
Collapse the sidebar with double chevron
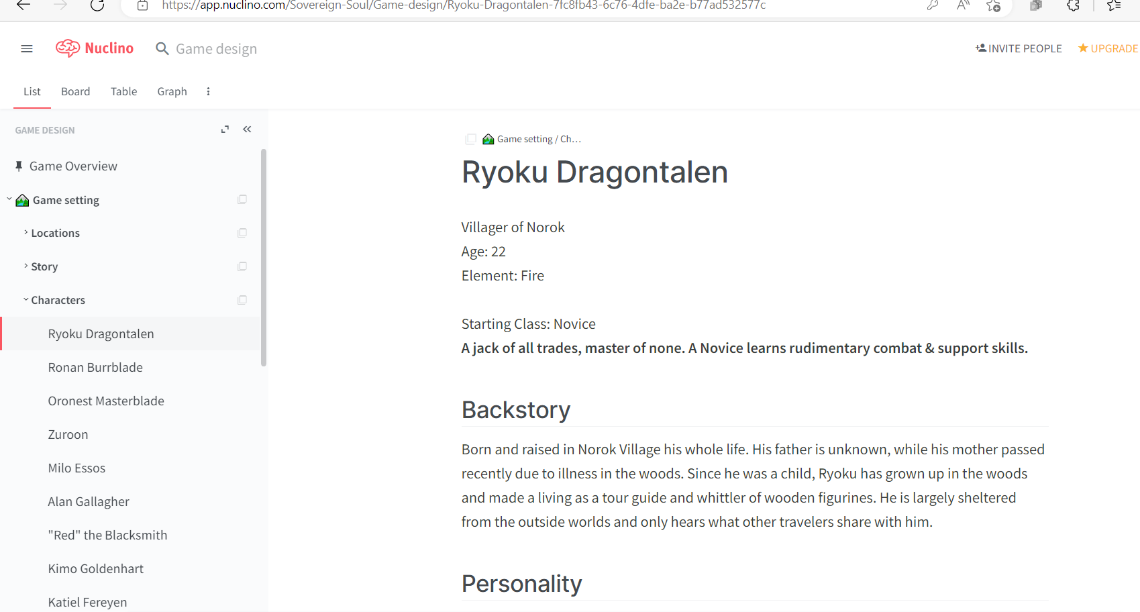(247, 130)
